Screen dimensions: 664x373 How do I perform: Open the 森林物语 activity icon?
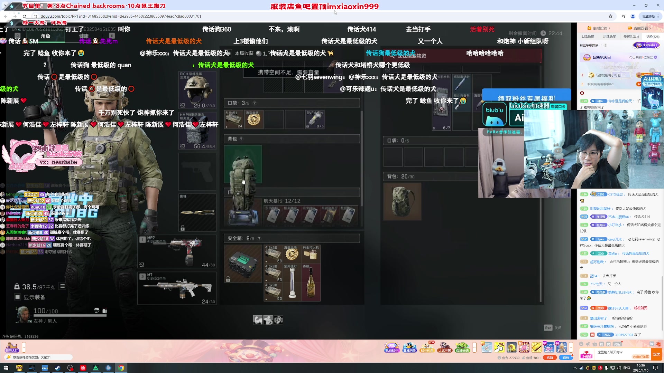462,347
